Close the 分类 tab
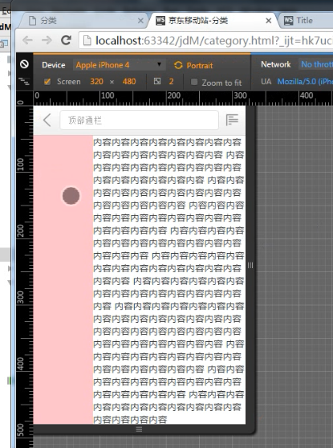Viewport: 333px width, 448px height. [x=140, y=21]
